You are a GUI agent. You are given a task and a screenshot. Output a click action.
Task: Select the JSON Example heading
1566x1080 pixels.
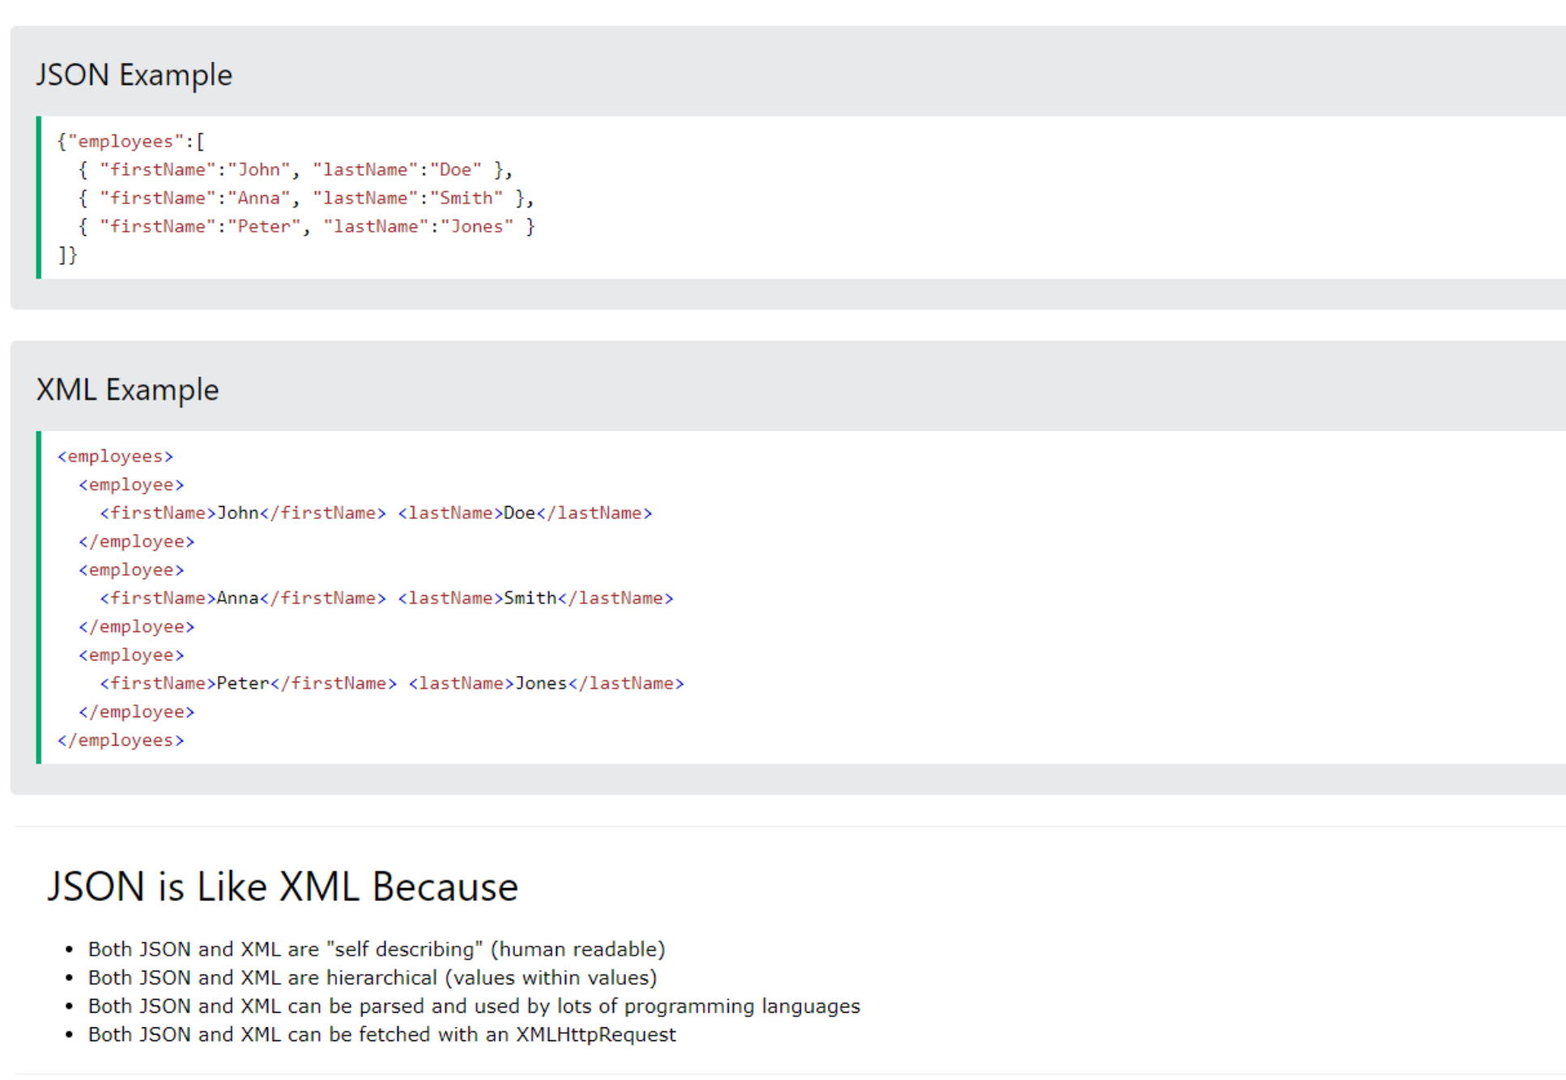click(134, 74)
